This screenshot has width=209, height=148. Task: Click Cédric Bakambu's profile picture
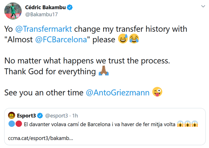pyautogui.click(x=13, y=11)
